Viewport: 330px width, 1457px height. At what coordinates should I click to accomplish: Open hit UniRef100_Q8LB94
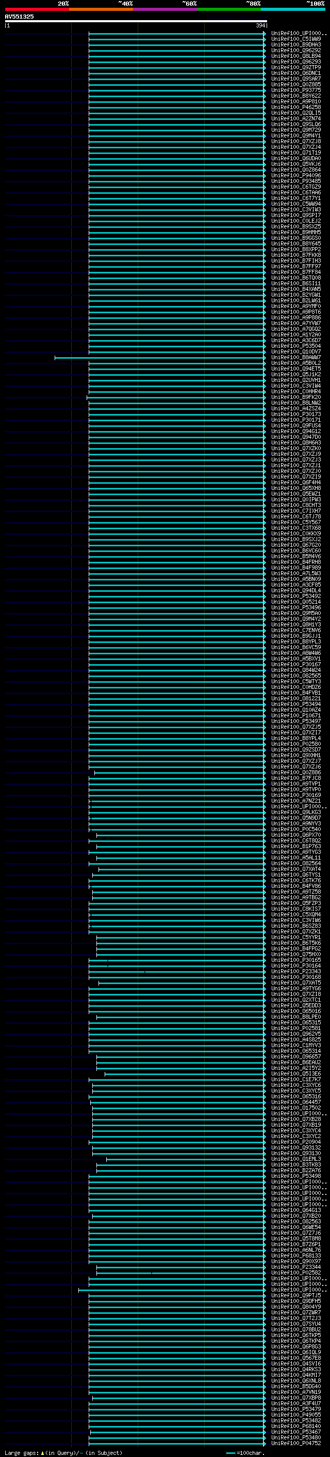[x=295, y=56]
